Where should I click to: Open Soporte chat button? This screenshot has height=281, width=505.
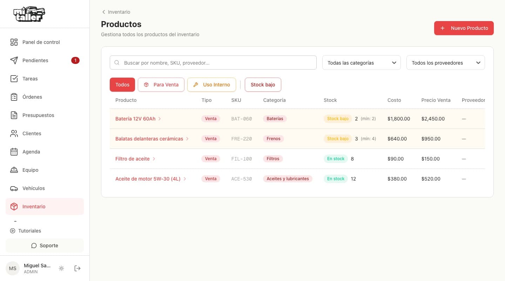tap(45, 246)
